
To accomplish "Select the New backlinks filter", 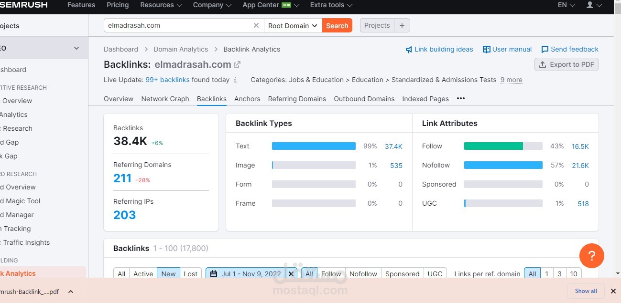I will (x=168, y=273).
